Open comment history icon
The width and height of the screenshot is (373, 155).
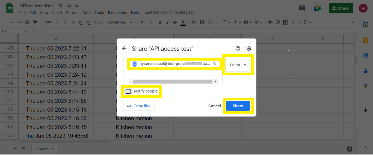click(x=302, y=8)
